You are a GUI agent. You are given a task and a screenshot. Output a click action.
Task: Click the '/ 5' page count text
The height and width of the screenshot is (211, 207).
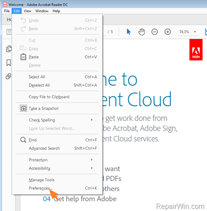110,32
